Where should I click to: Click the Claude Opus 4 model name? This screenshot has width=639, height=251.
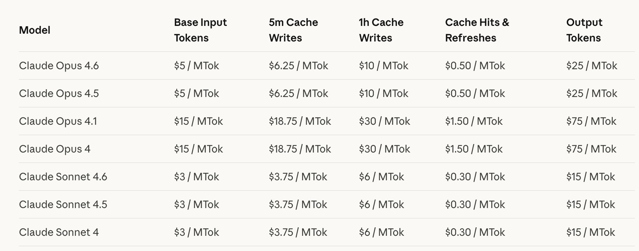(55, 149)
